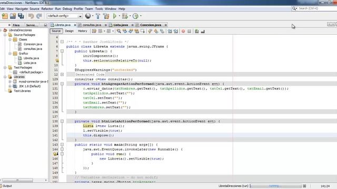Collapse the Grafico package node
The image size is (337, 189).
tap(10, 54)
